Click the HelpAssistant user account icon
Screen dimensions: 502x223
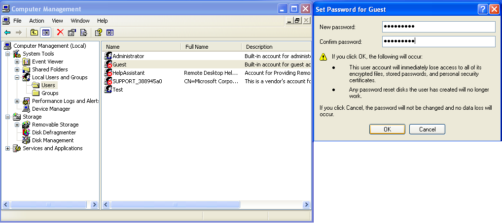(x=108, y=73)
